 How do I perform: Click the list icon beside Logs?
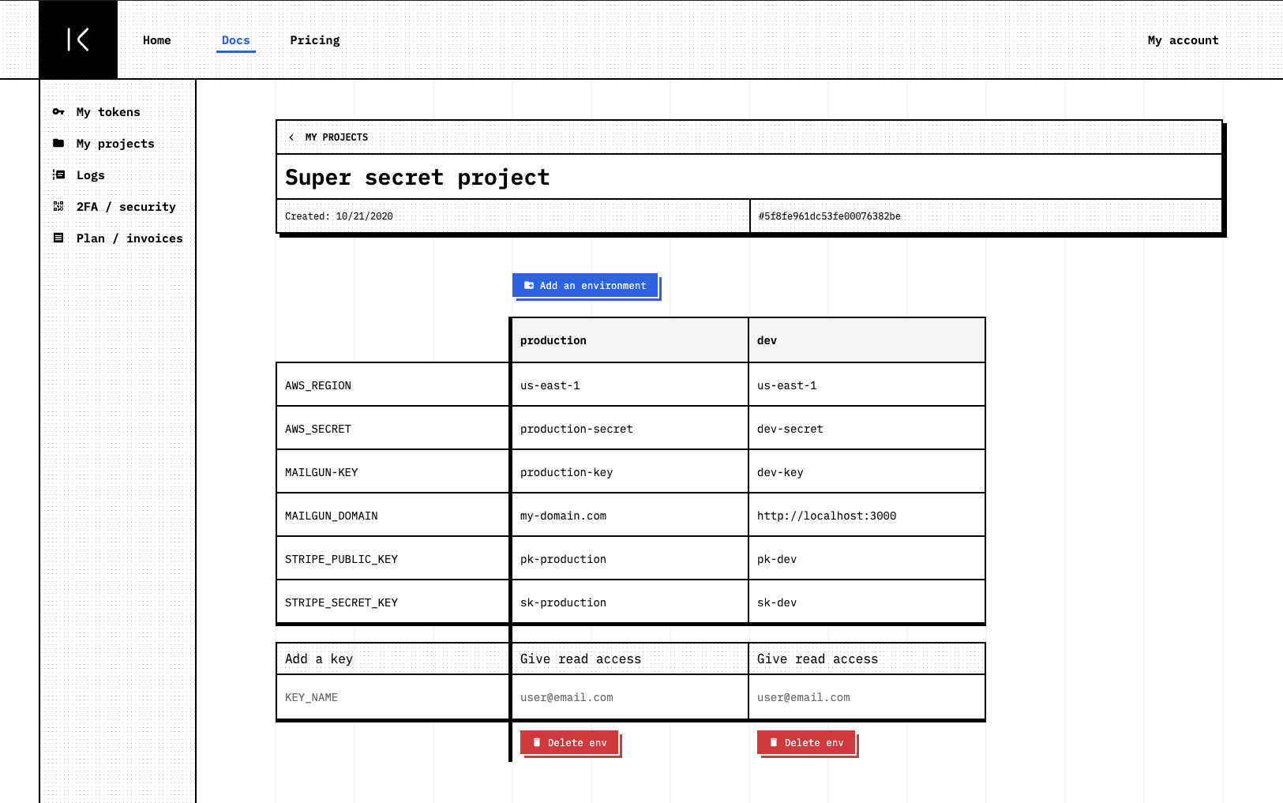tap(58, 175)
